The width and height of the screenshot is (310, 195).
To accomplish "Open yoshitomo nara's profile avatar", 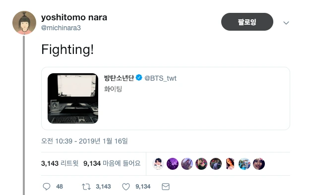I will pos(24,23).
